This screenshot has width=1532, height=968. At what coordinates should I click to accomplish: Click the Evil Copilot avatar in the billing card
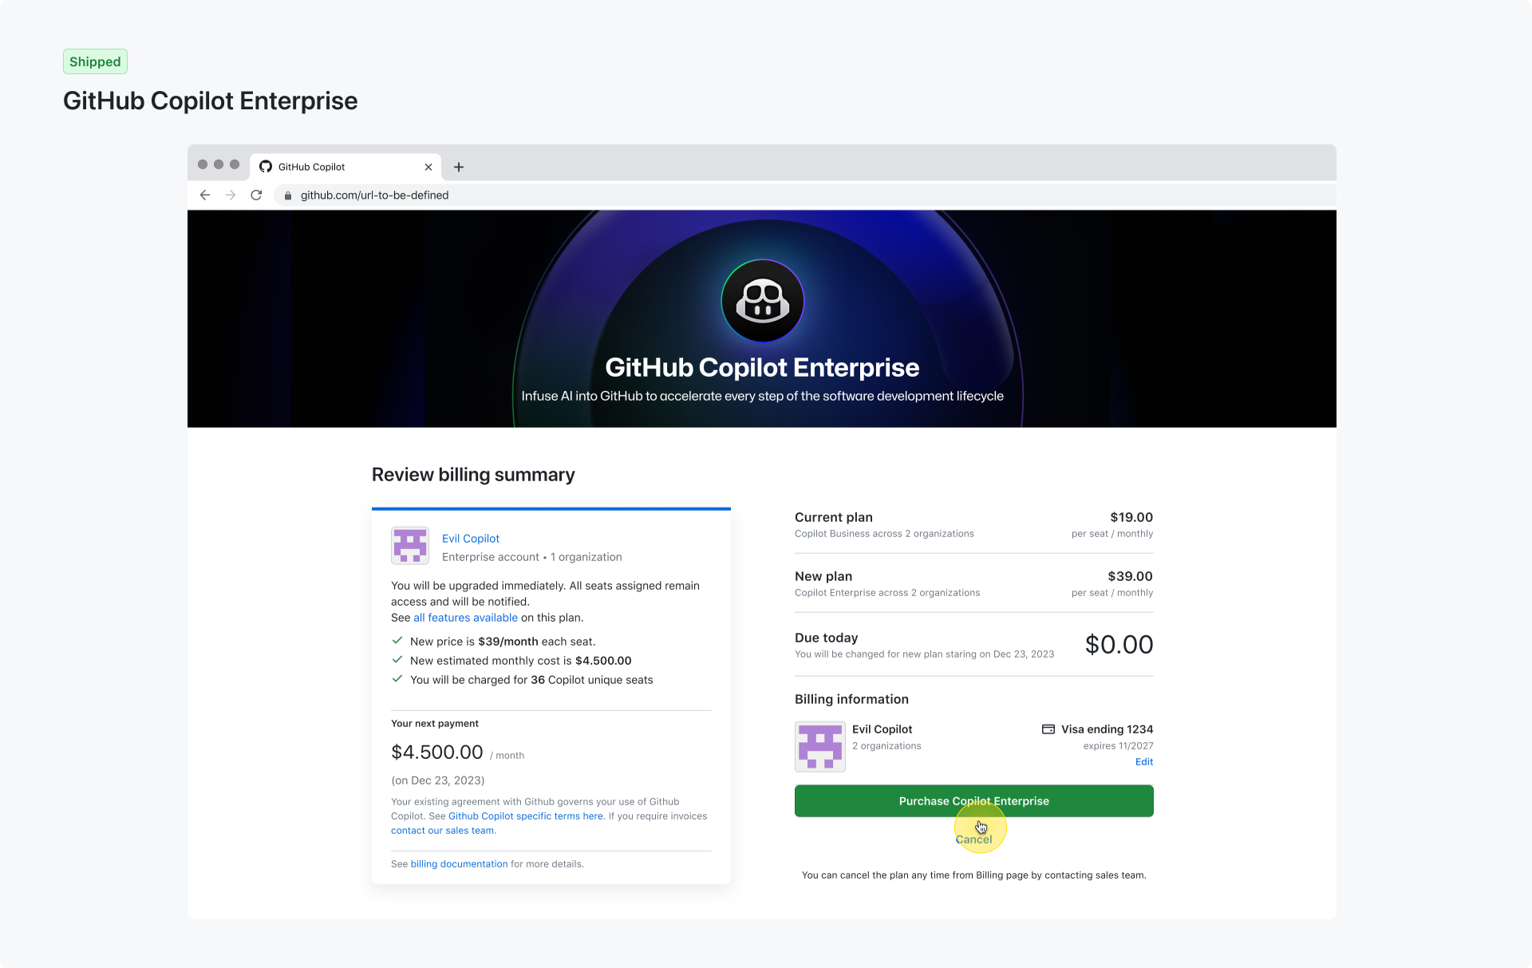(x=409, y=546)
